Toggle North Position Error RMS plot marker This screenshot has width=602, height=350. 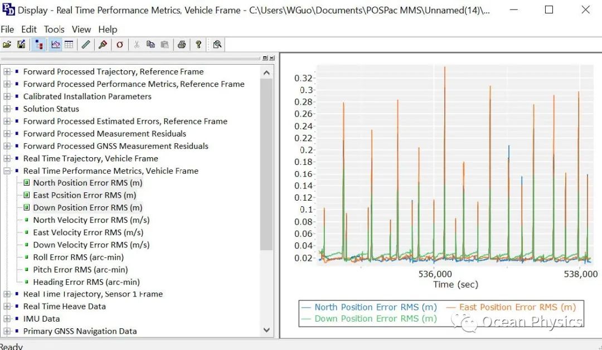[26, 183]
